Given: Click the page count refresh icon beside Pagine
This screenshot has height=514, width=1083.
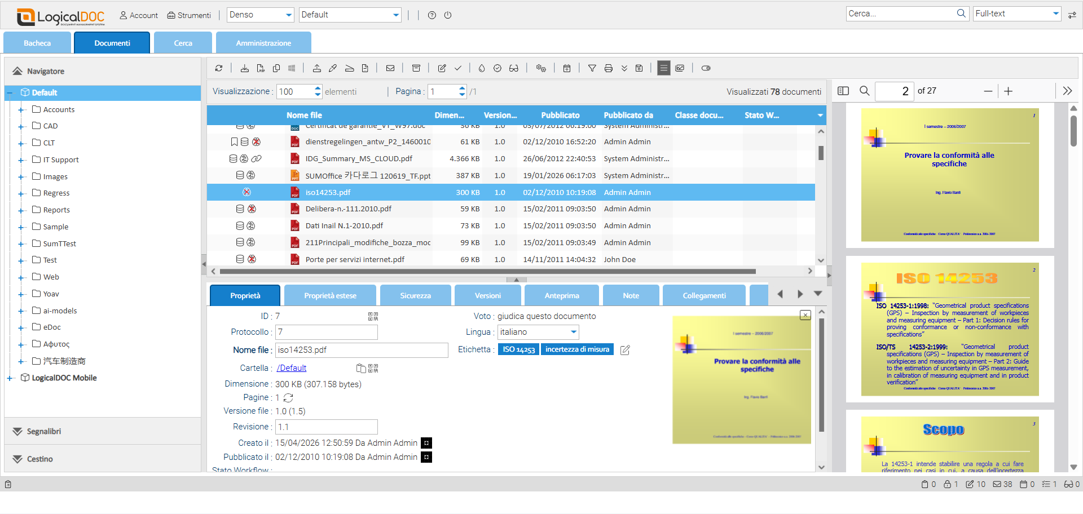Looking at the screenshot, I should [x=288, y=398].
